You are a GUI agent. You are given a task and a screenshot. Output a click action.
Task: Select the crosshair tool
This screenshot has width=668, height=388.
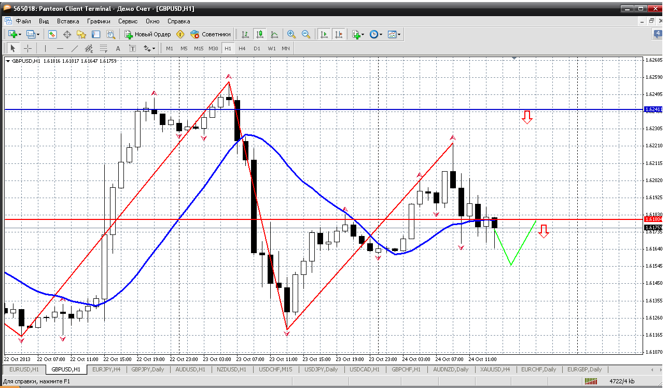point(27,48)
